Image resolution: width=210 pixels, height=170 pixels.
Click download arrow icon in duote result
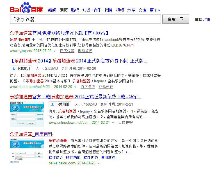click(x=14, y=68)
